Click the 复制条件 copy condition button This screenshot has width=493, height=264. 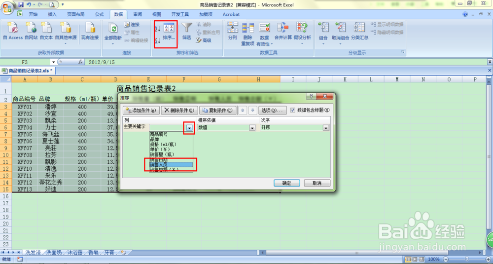(217, 111)
